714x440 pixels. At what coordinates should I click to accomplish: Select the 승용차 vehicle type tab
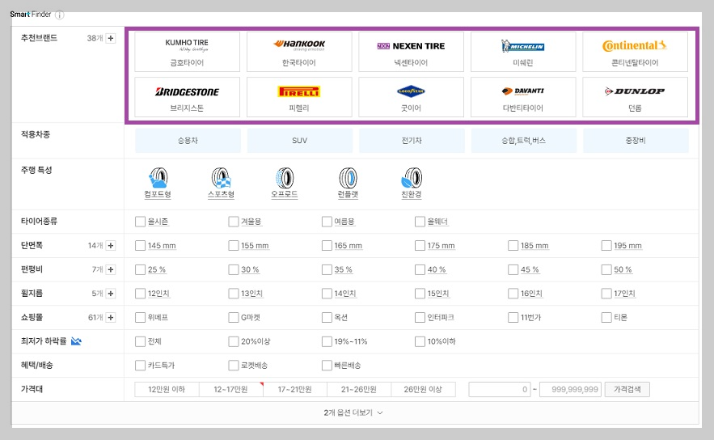click(188, 141)
